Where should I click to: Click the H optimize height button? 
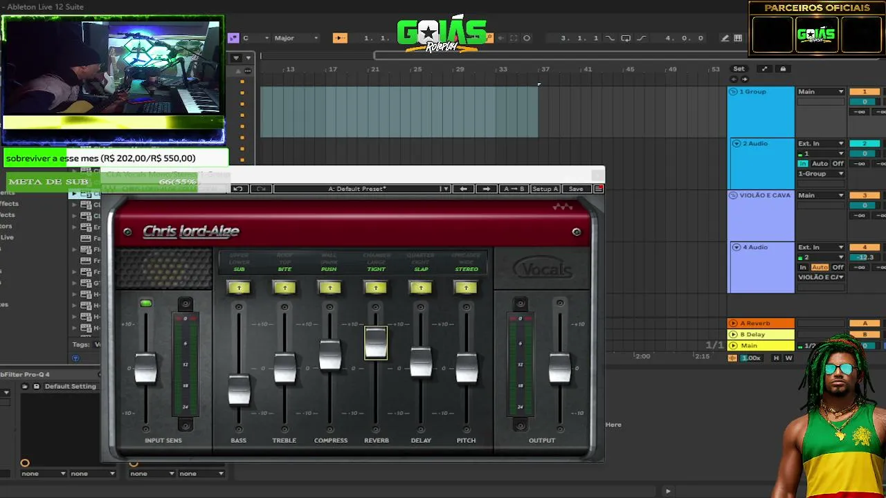click(776, 358)
